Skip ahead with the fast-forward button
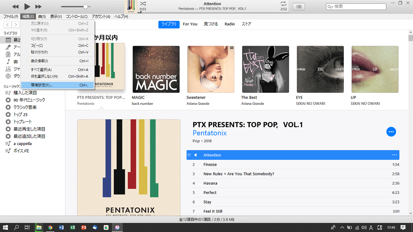 click(x=39, y=7)
